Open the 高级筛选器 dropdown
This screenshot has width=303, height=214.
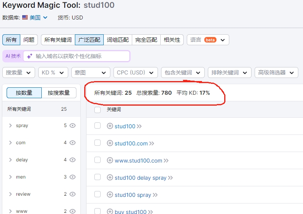tap(276, 73)
